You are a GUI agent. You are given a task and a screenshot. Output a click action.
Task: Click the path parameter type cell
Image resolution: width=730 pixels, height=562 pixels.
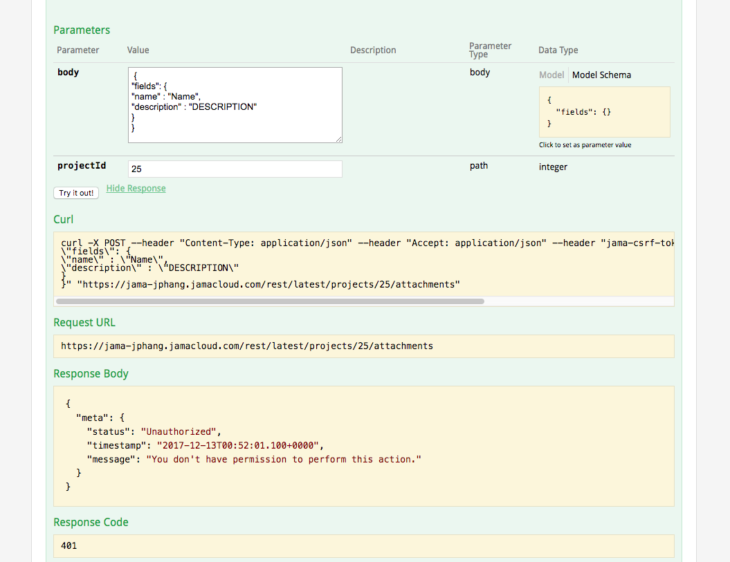(x=479, y=166)
